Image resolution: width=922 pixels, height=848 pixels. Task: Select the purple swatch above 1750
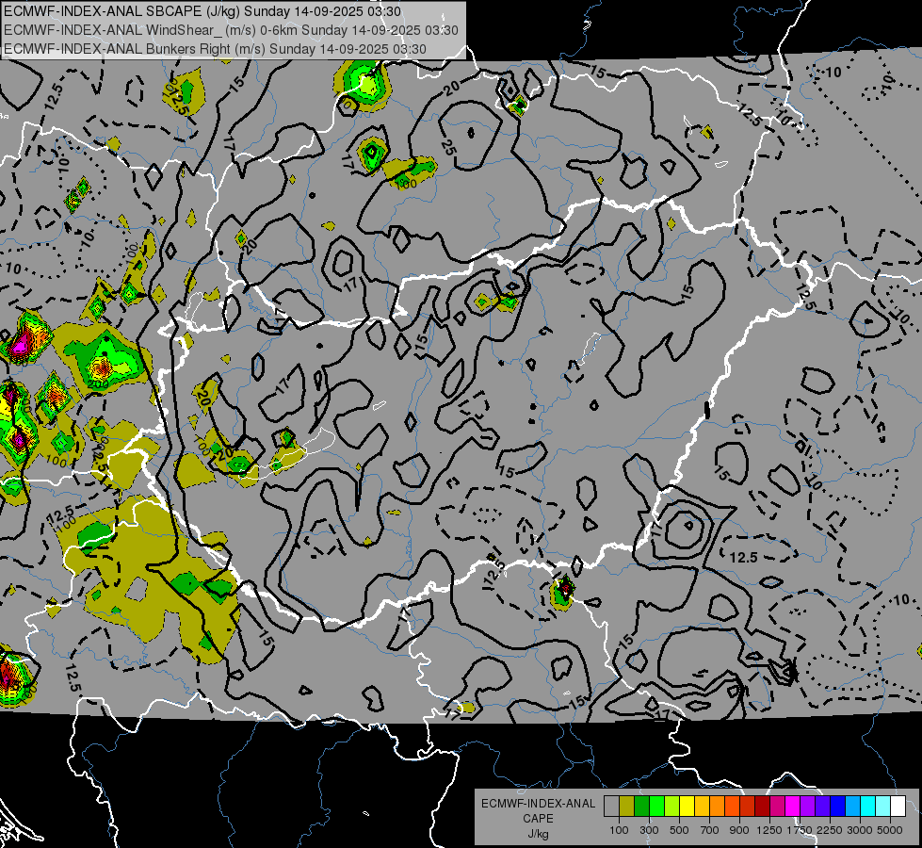coord(807,807)
